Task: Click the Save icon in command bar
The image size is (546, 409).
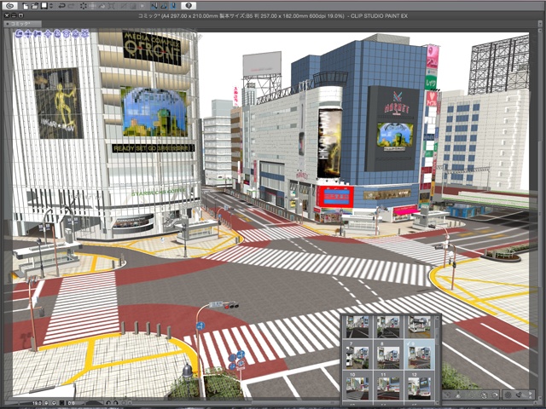Action: click(x=44, y=6)
